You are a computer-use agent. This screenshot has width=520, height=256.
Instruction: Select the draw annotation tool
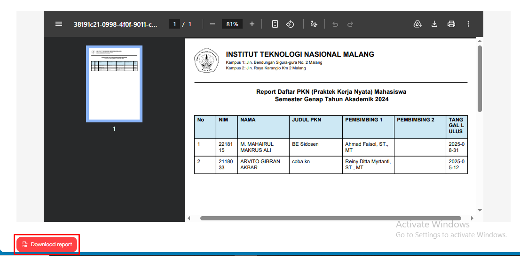(x=314, y=24)
